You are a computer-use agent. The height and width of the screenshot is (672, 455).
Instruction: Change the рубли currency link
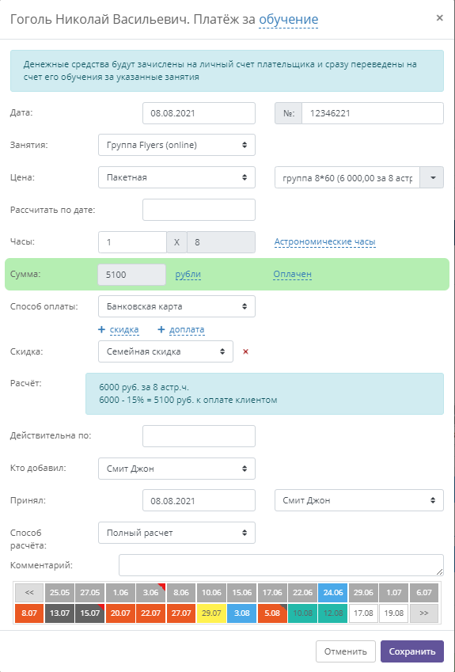[x=188, y=275]
